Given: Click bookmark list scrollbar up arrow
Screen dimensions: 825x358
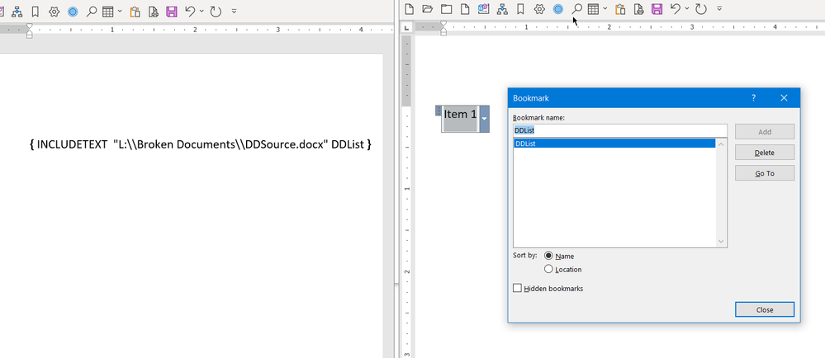Looking at the screenshot, I should pyautogui.click(x=721, y=144).
